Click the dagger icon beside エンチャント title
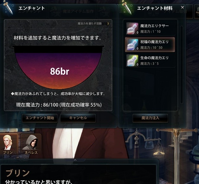 [x=8, y=7]
